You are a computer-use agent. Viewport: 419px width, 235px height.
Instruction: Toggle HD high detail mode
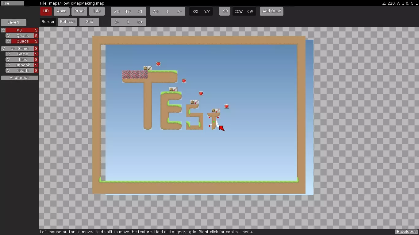(46, 11)
